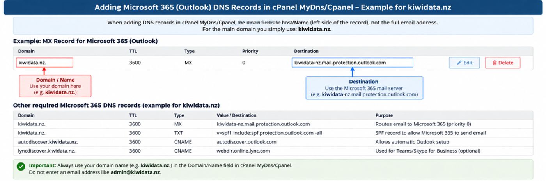Click the autodiscover.kiwidata.nz. domain cell
The image size is (546, 181).
[48, 142]
